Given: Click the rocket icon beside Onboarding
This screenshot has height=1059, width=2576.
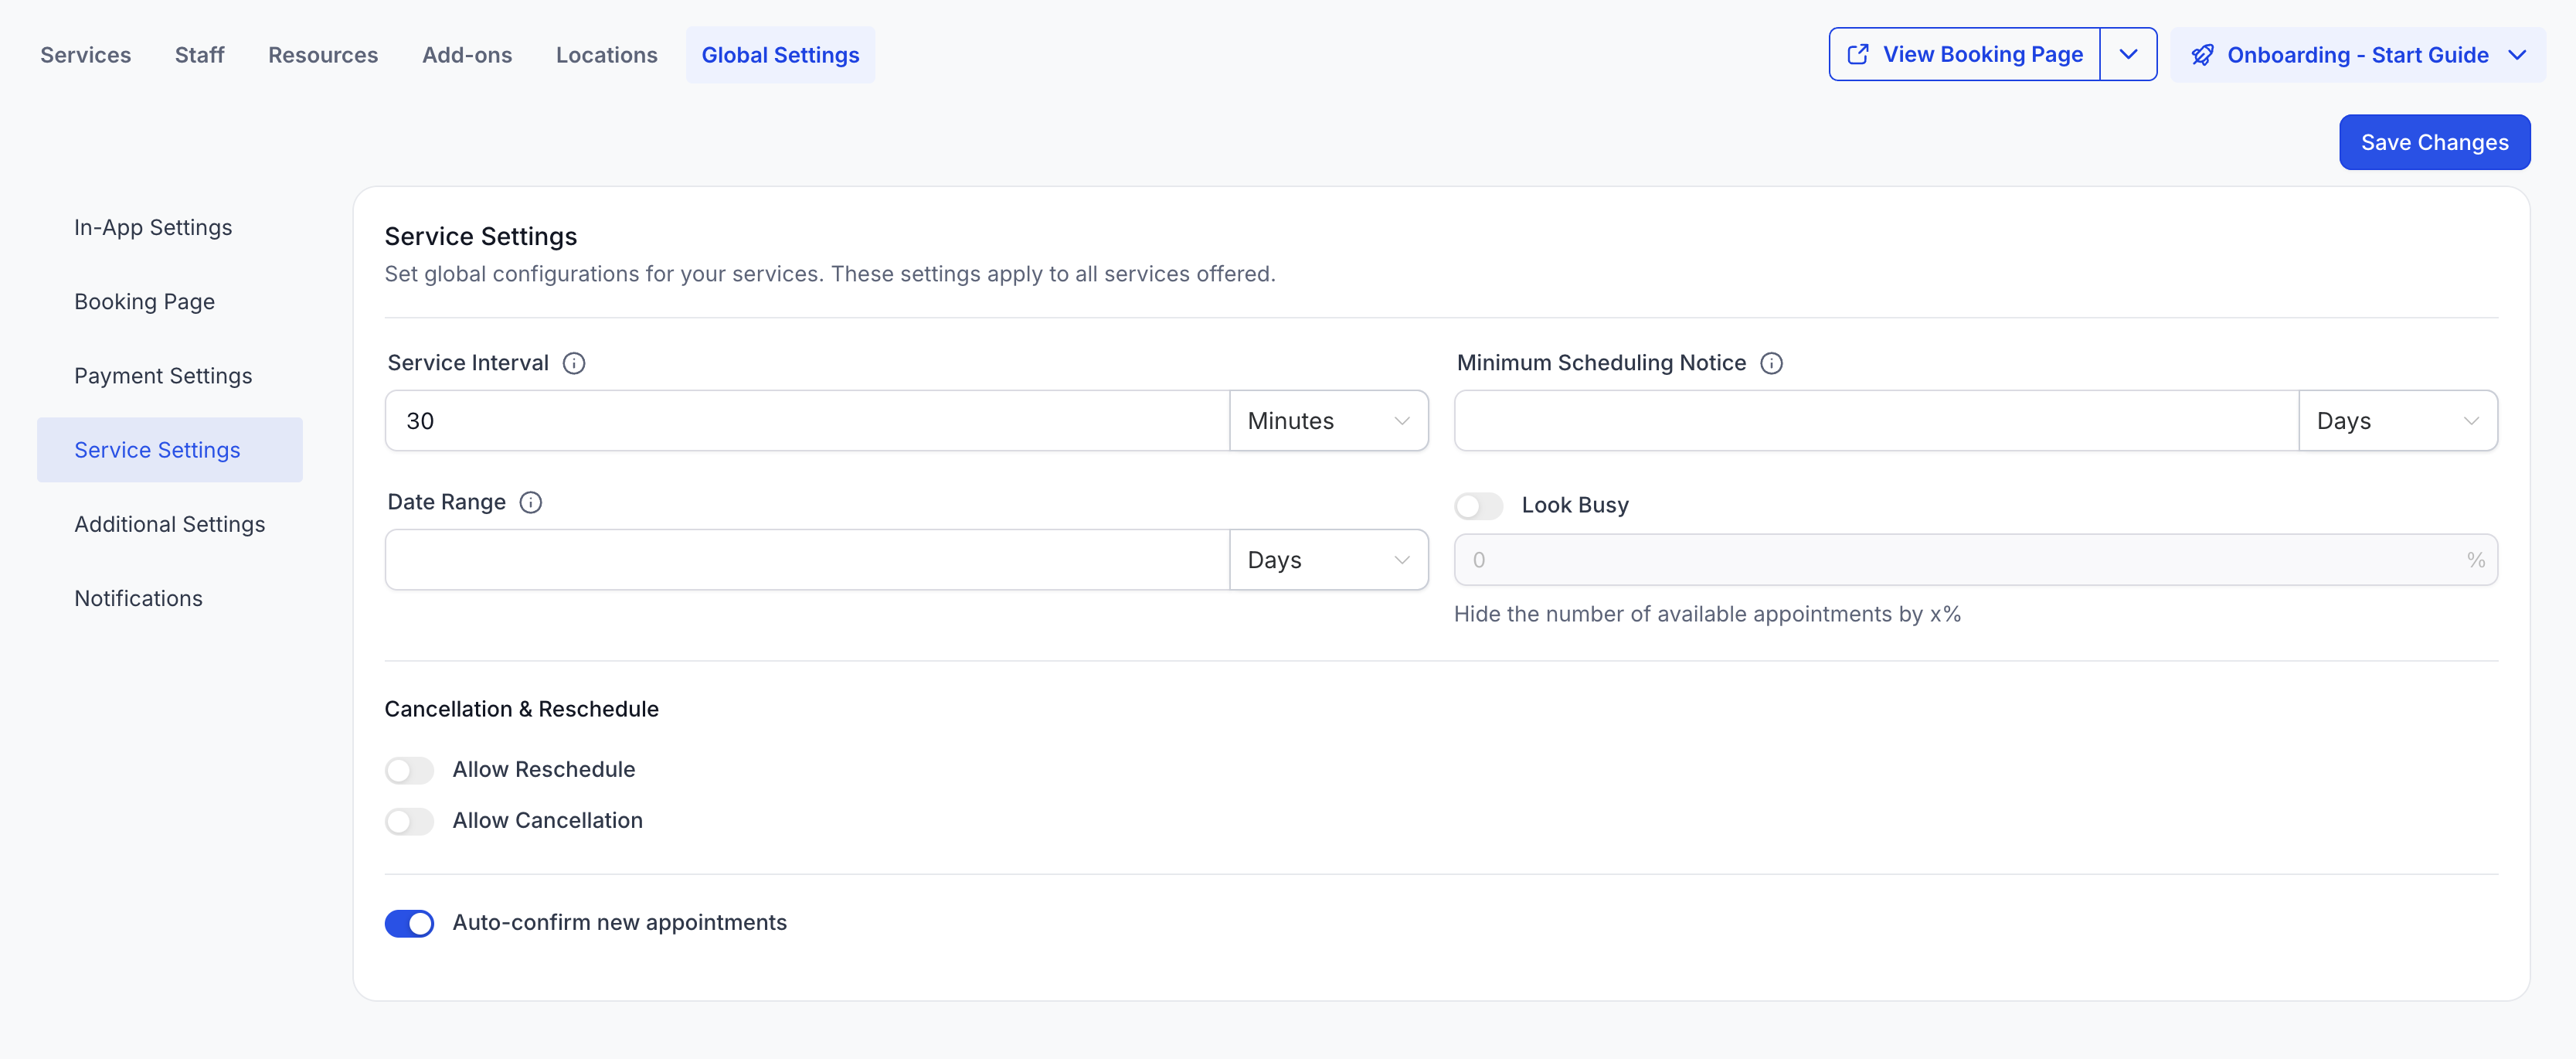Looking at the screenshot, I should click(x=2202, y=55).
